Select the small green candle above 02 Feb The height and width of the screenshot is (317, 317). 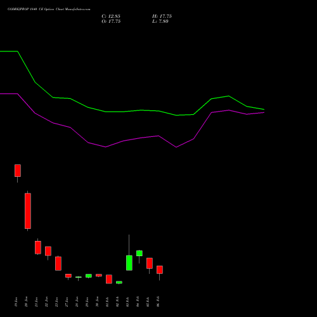point(119,282)
